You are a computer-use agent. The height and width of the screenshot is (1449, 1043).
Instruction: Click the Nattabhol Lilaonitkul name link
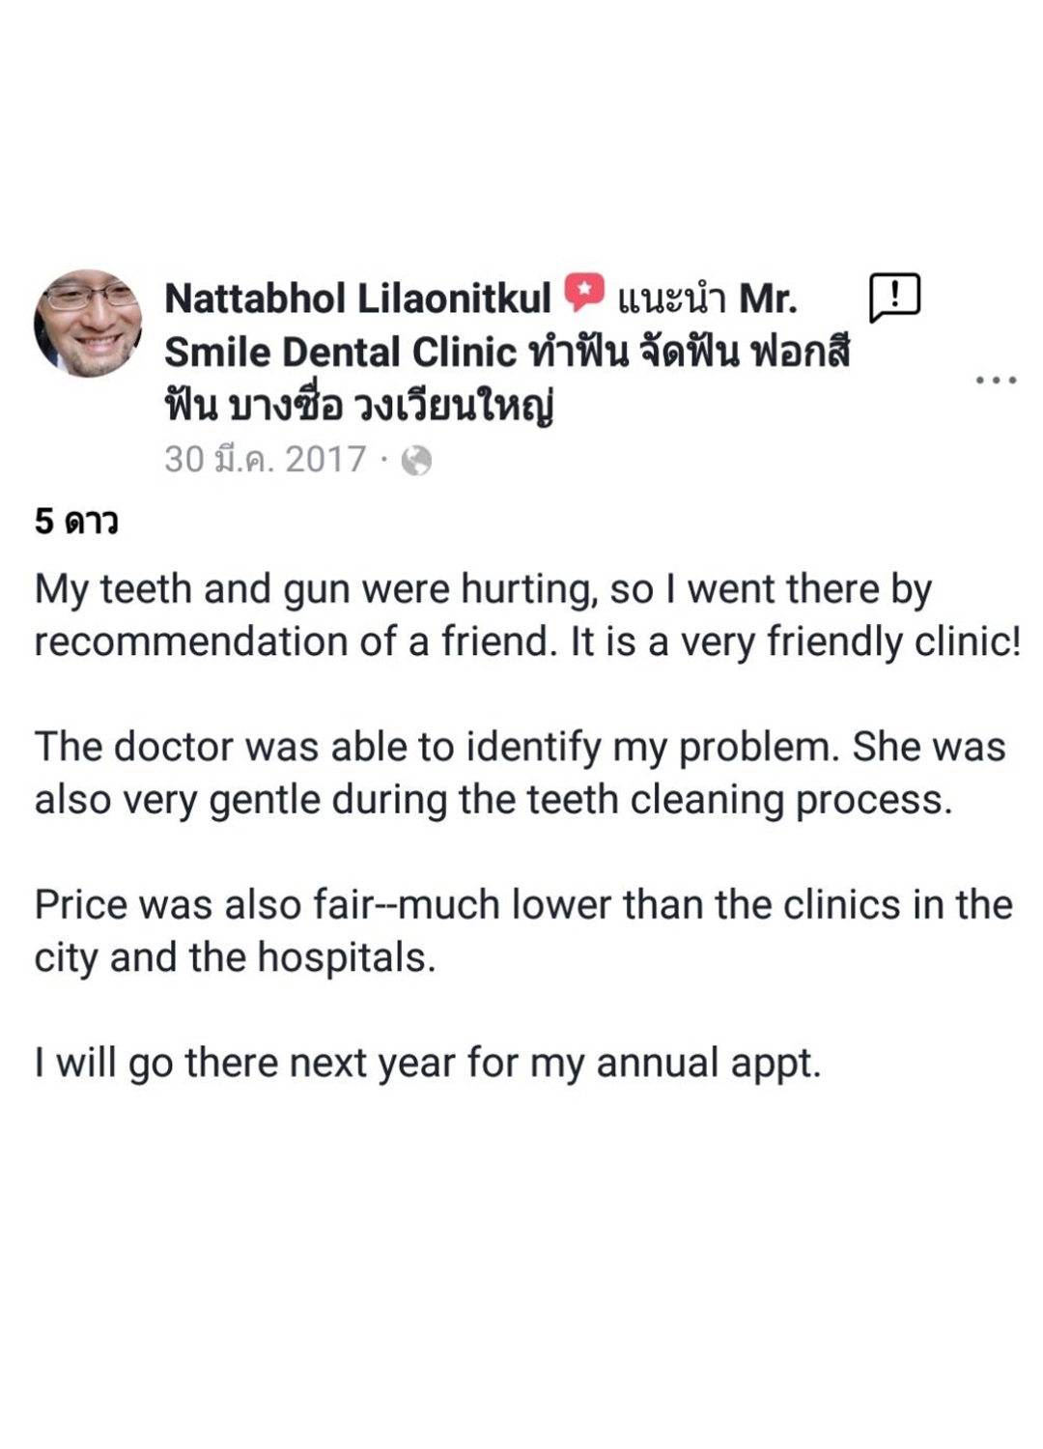(x=357, y=298)
